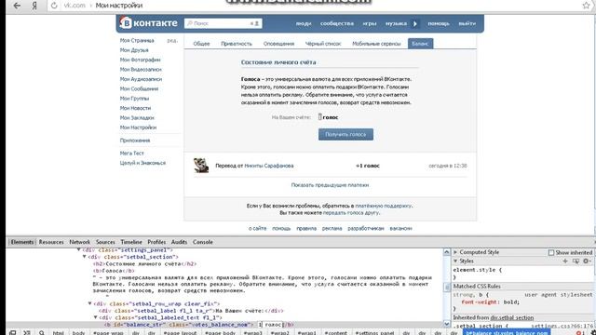Expand the Computed Style section

(x=455, y=252)
